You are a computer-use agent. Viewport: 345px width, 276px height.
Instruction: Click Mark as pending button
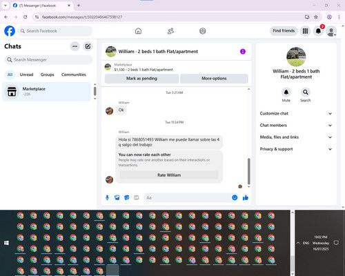[141, 79]
